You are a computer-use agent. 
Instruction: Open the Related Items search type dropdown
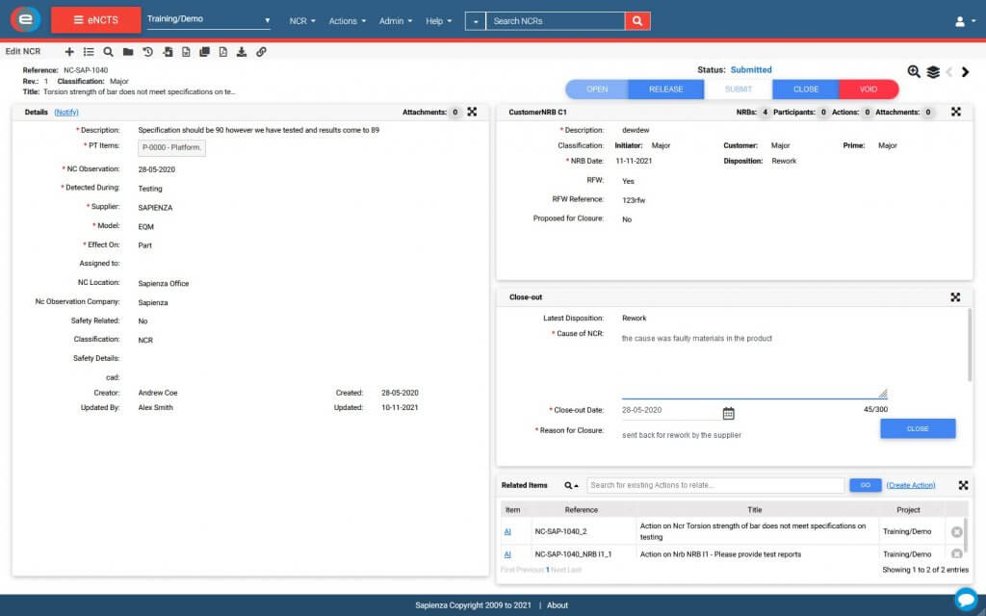(572, 486)
